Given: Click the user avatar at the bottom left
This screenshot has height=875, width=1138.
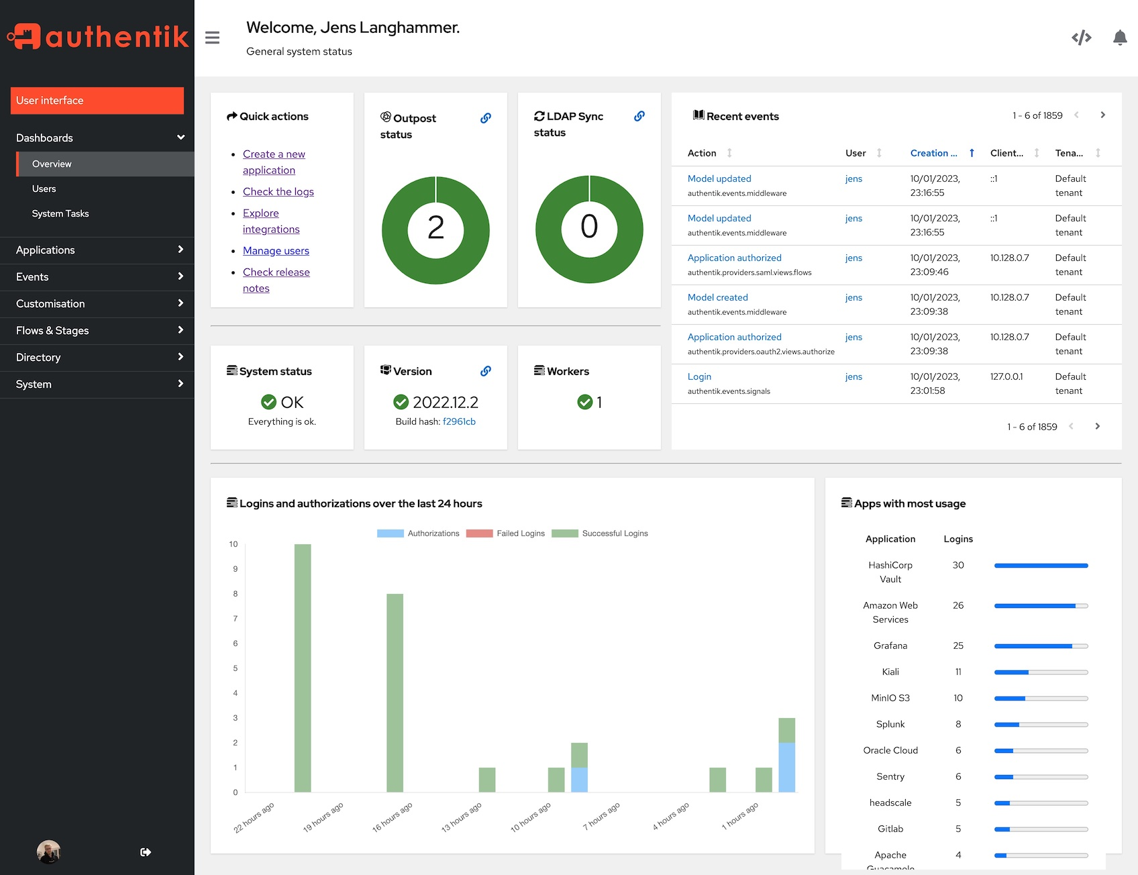Looking at the screenshot, I should click(x=48, y=852).
